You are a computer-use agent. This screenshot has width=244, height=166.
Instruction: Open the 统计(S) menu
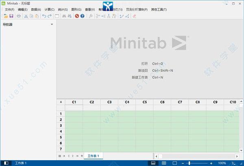63,9
